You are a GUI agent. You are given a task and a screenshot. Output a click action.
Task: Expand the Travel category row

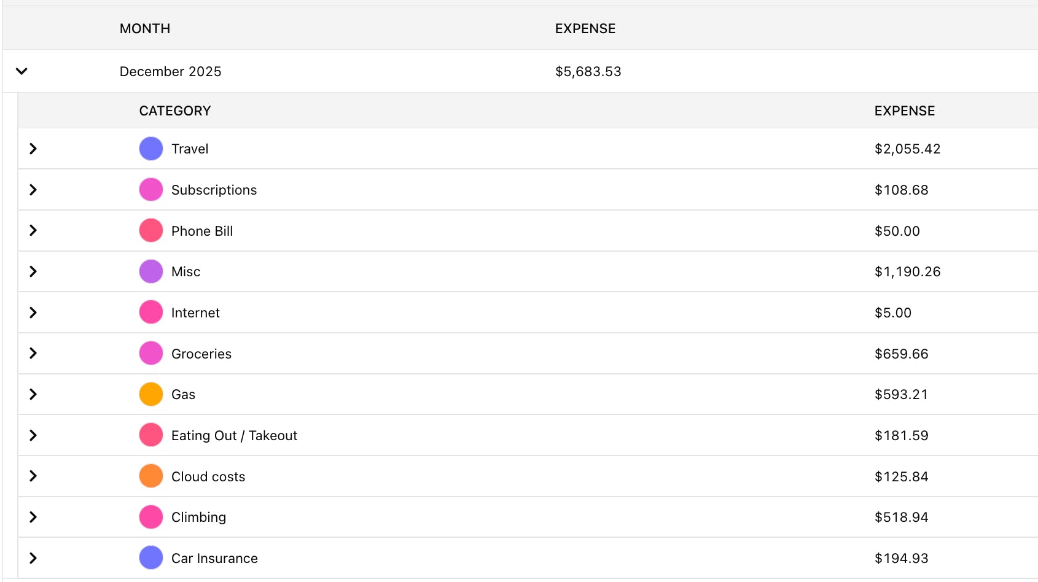tap(33, 149)
